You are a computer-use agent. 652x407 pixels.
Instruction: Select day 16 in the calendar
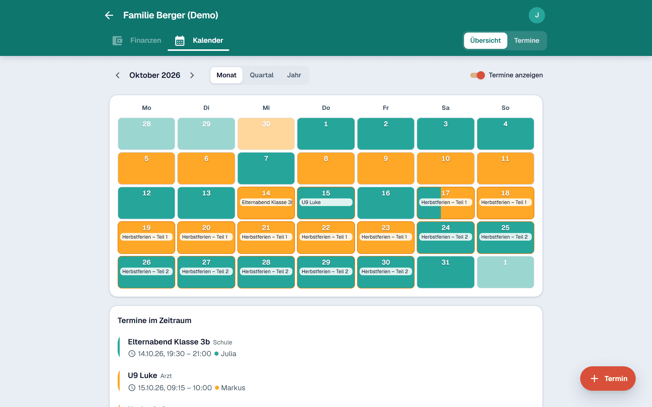386,203
